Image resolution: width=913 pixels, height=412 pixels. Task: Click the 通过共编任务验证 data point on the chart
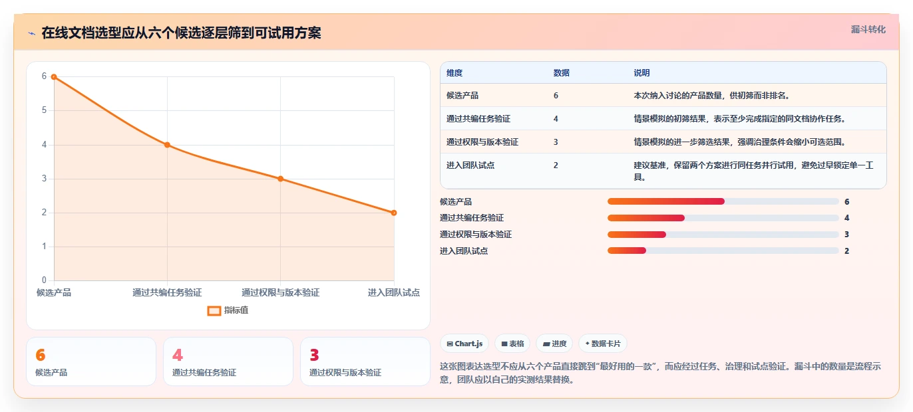click(x=167, y=145)
